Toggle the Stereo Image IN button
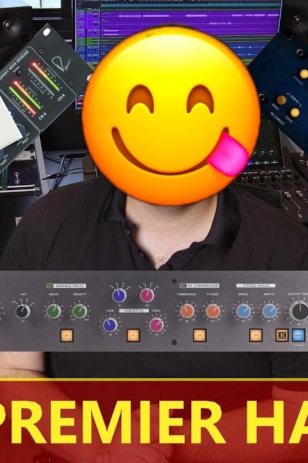308x463 pixels. coord(255,335)
